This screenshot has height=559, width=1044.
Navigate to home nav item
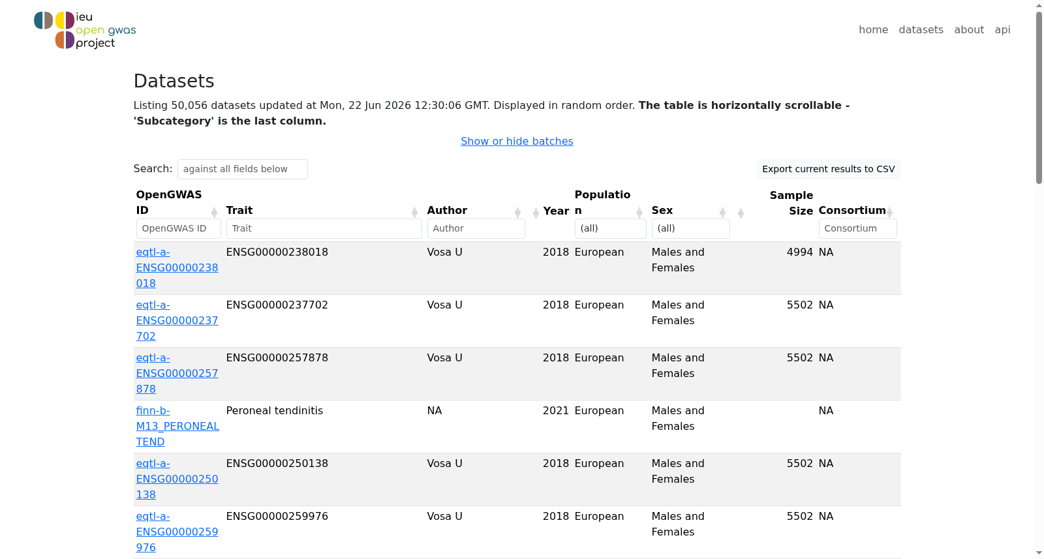click(x=873, y=29)
